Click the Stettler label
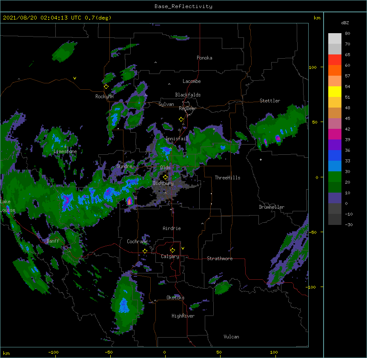This screenshot has height=358, width=367. 270,101
